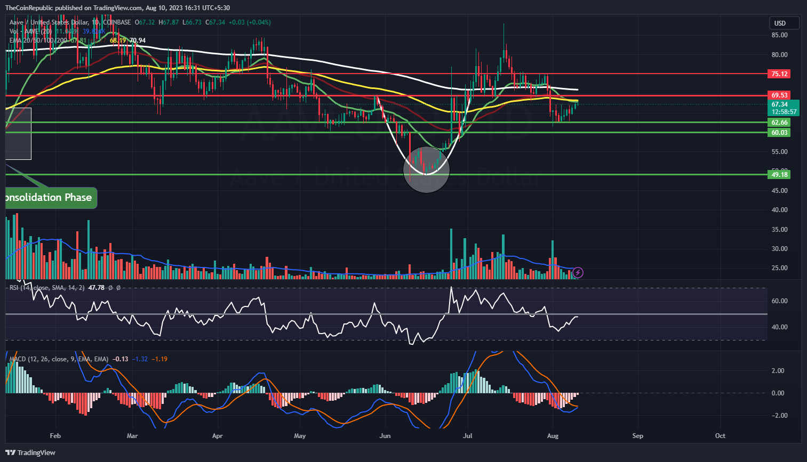Select the 49.18 support price label
Screen dimensions: 807x462
pyautogui.click(x=779, y=174)
